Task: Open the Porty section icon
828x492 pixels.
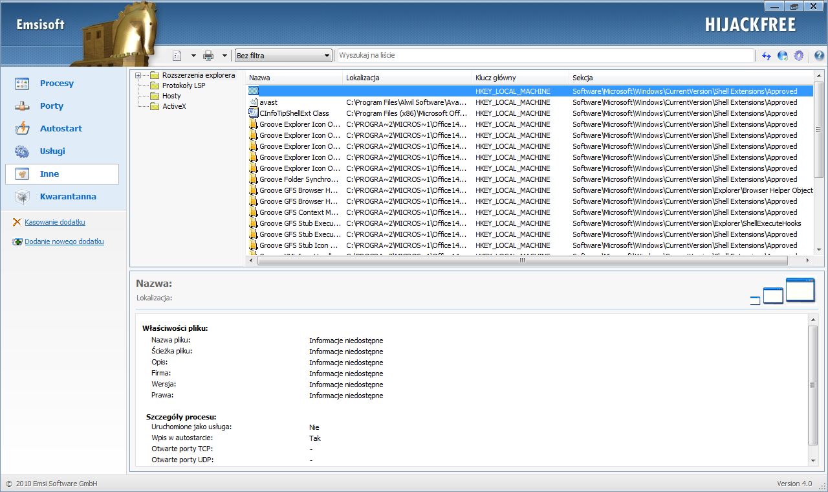Action: click(x=22, y=106)
